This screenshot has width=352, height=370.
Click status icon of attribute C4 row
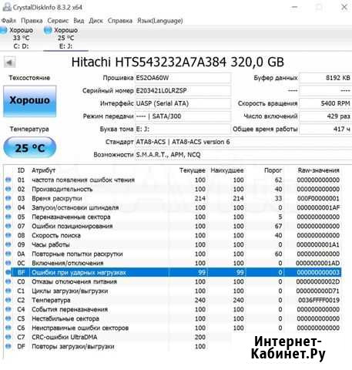tap(8, 309)
